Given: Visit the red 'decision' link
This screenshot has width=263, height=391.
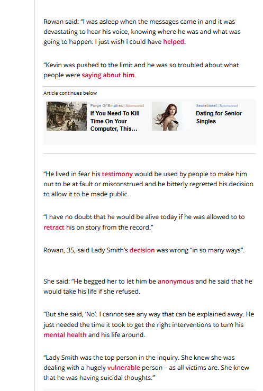Looking at the screenshot, I should (x=142, y=250).
